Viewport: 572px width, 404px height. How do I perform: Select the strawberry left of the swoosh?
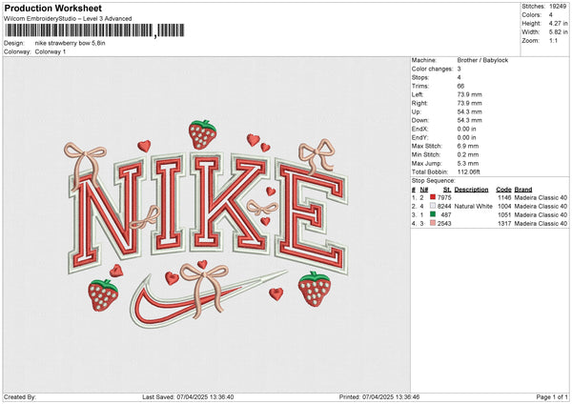click(103, 295)
